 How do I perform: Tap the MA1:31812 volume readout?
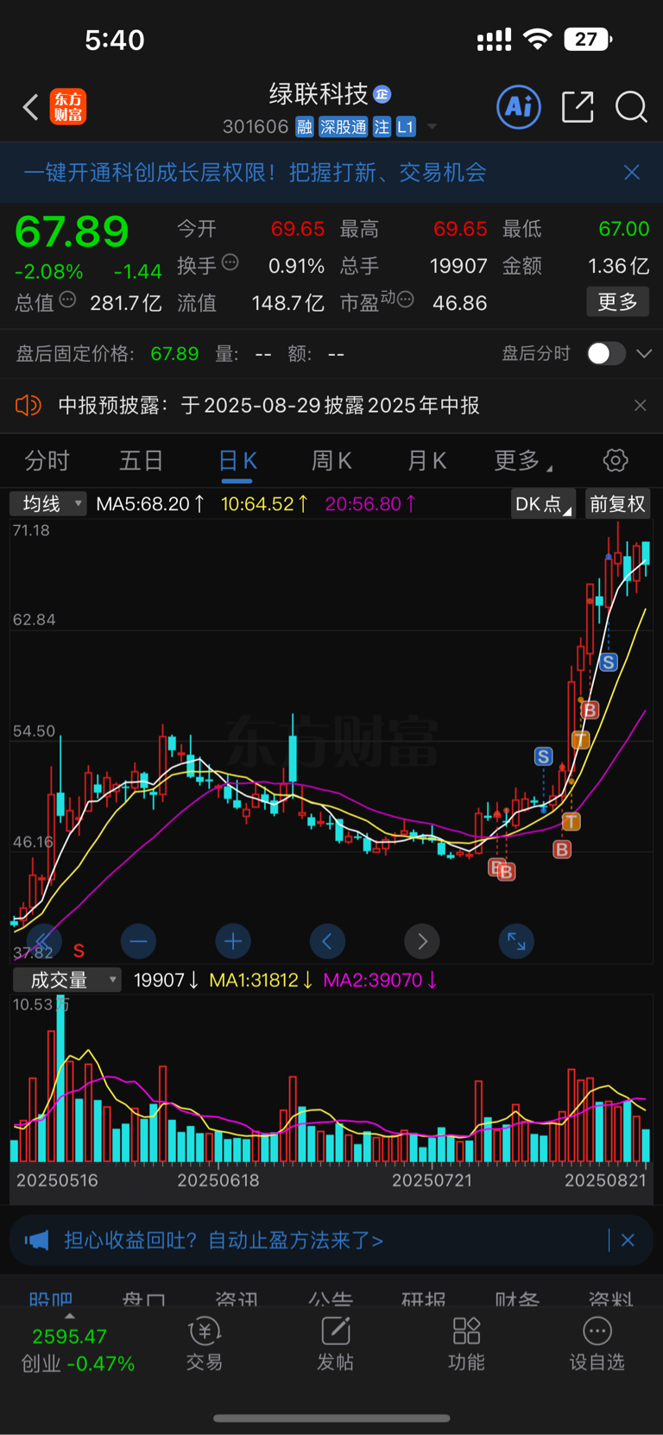pyautogui.click(x=261, y=980)
